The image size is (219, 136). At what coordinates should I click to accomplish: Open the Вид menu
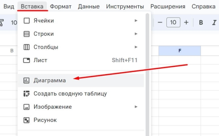pos(9,7)
